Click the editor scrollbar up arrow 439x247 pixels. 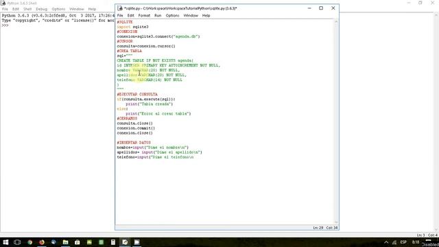click(x=336, y=21)
